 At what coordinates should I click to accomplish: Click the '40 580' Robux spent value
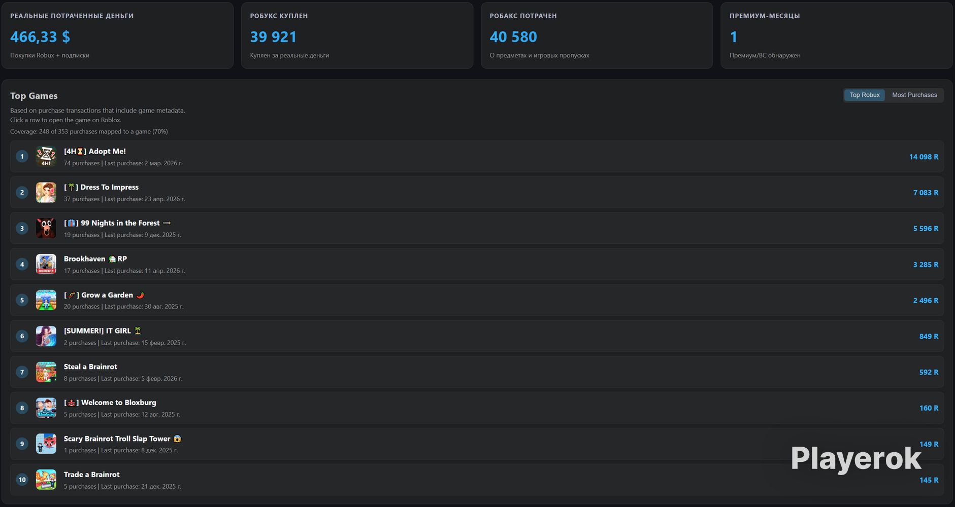tap(513, 37)
